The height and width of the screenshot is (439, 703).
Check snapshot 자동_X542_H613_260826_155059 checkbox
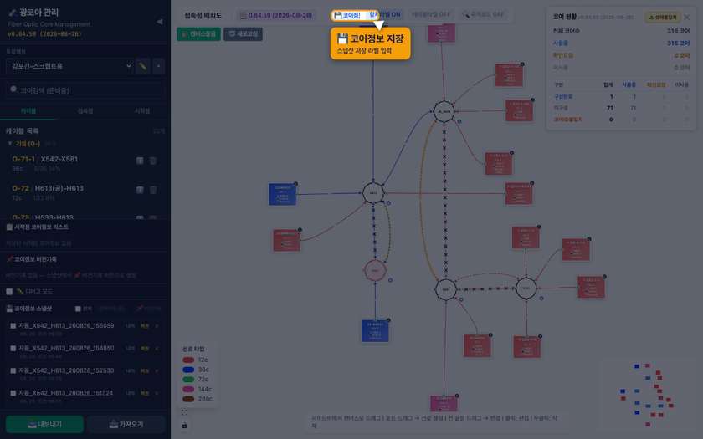click(13, 326)
